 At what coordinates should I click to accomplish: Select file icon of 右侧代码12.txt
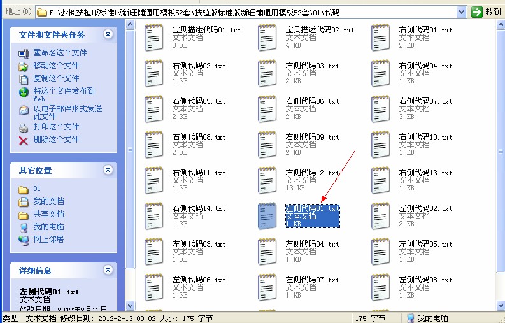(x=267, y=180)
